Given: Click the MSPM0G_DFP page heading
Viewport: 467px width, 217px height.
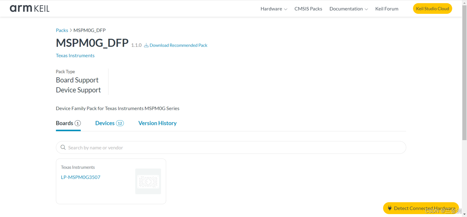Looking at the screenshot, I should (92, 43).
